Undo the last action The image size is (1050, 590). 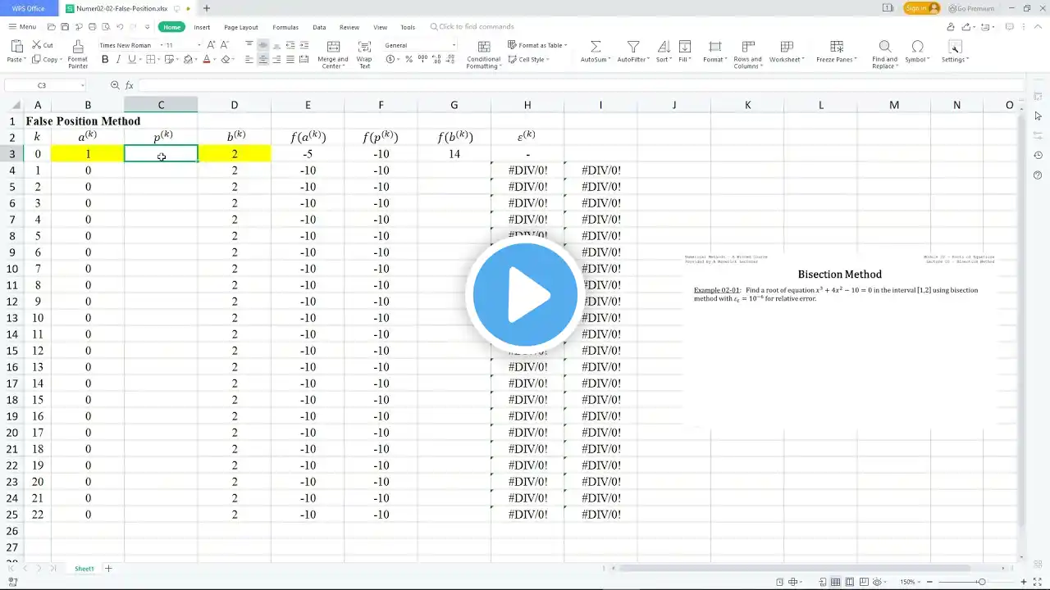tap(120, 27)
